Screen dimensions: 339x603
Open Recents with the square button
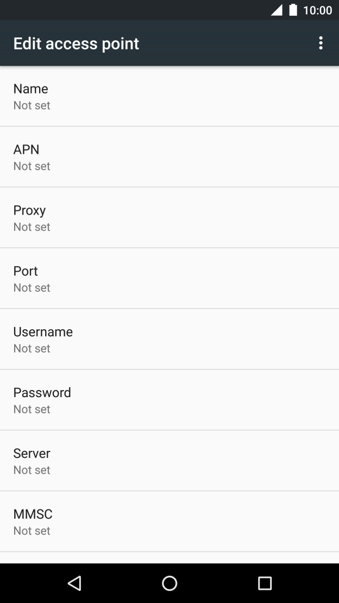[x=265, y=583]
